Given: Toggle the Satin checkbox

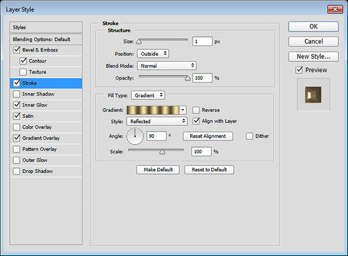Looking at the screenshot, I should [17, 116].
